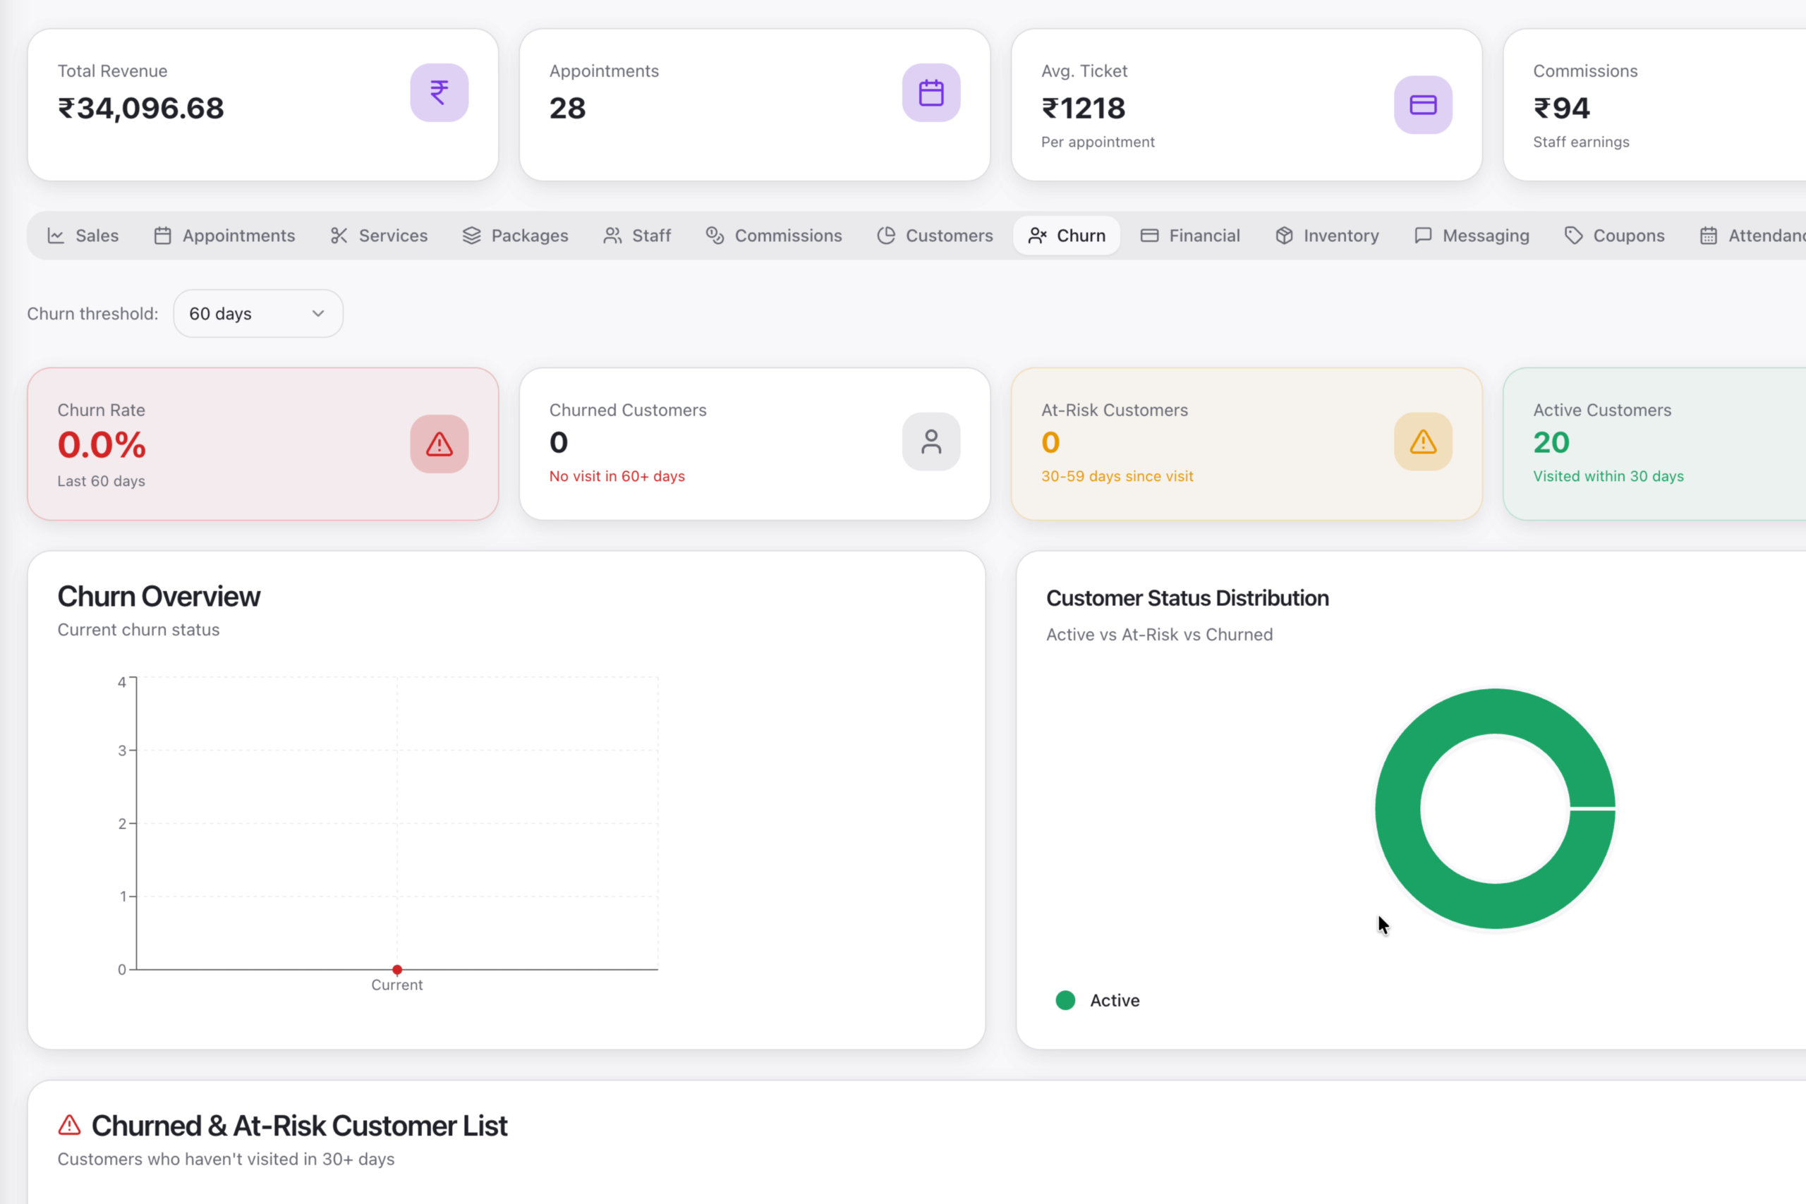
Task: Click the scissors icon in the Services tab
Action: tap(339, 236)
